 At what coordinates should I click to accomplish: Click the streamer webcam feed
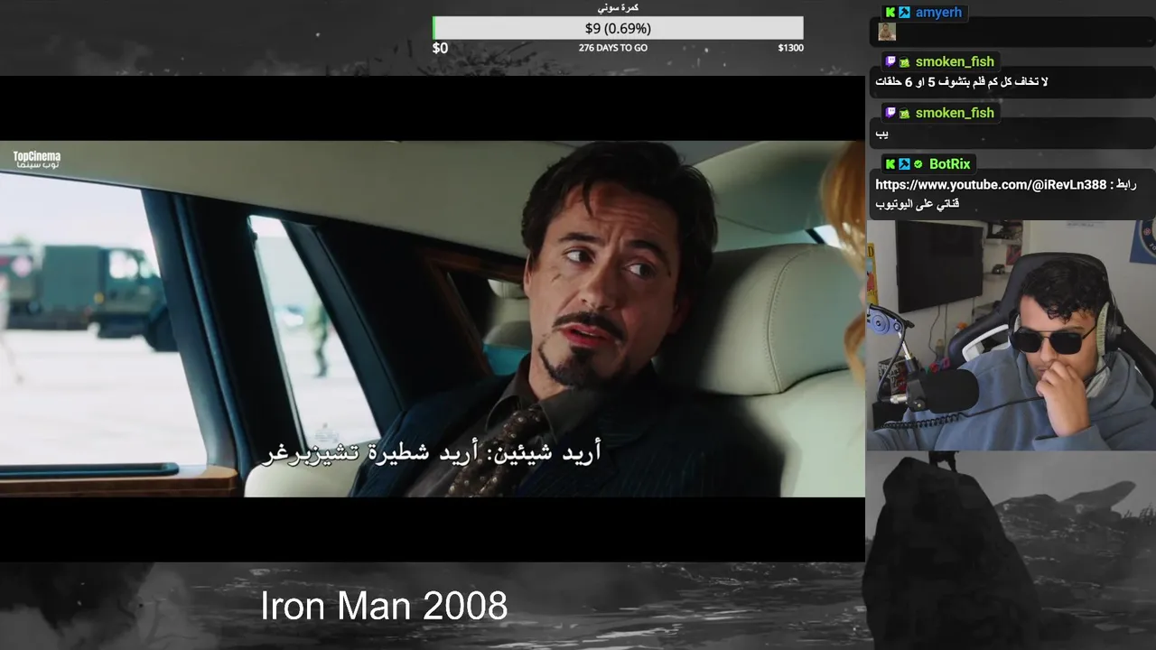(1011, 335)
